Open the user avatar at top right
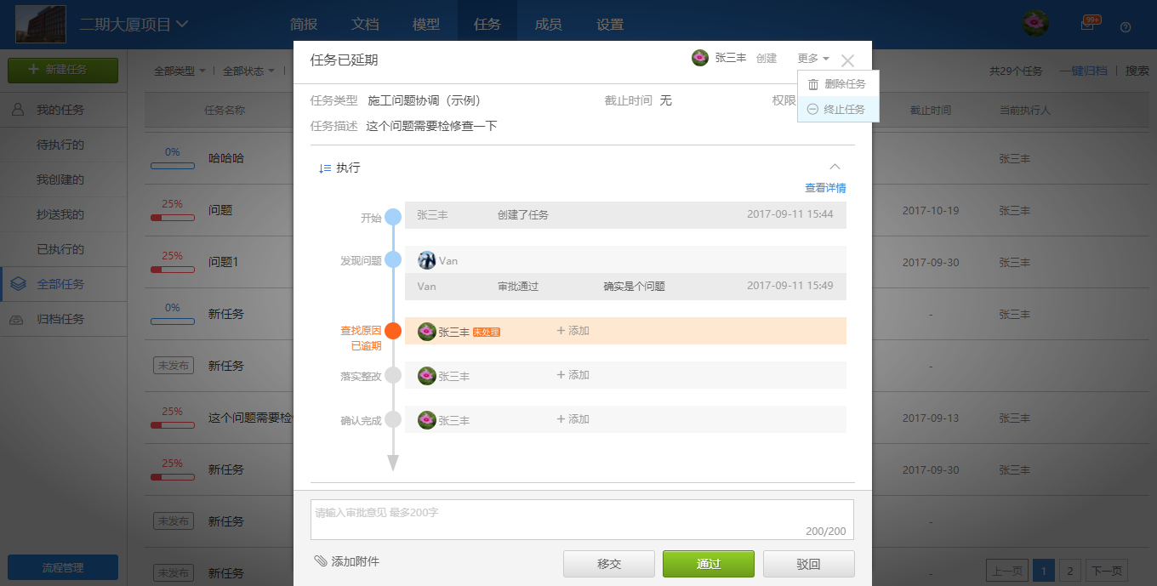 click(1034, 23)
